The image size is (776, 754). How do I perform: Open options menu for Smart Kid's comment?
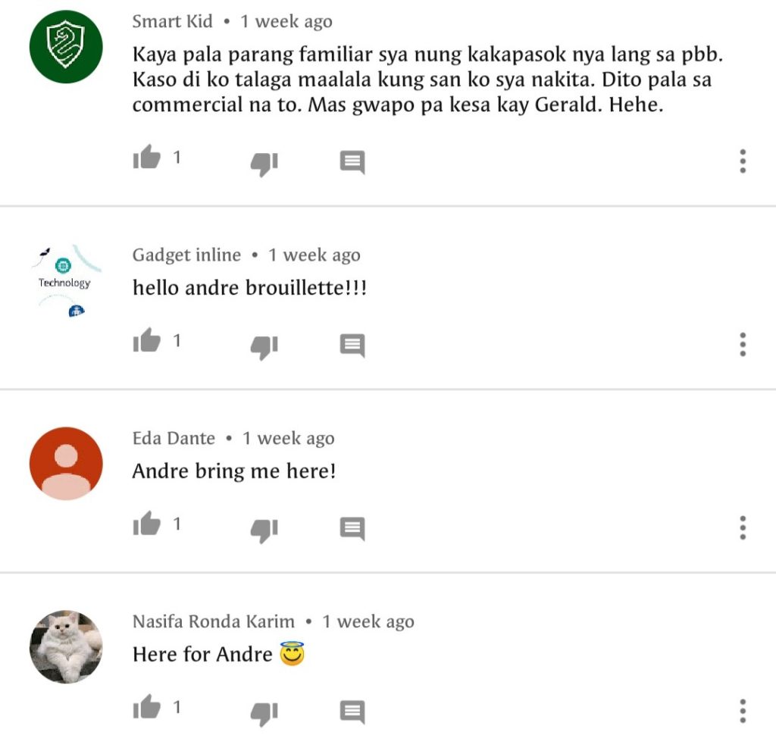743,161
